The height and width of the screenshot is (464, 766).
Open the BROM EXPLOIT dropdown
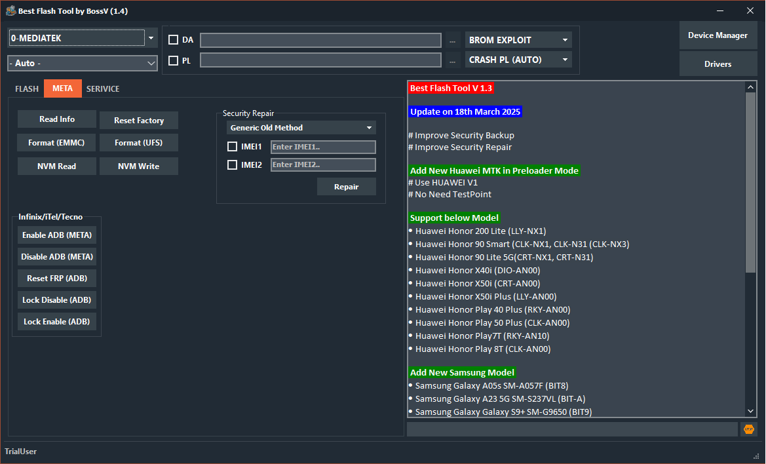click(x=518, y=40)
